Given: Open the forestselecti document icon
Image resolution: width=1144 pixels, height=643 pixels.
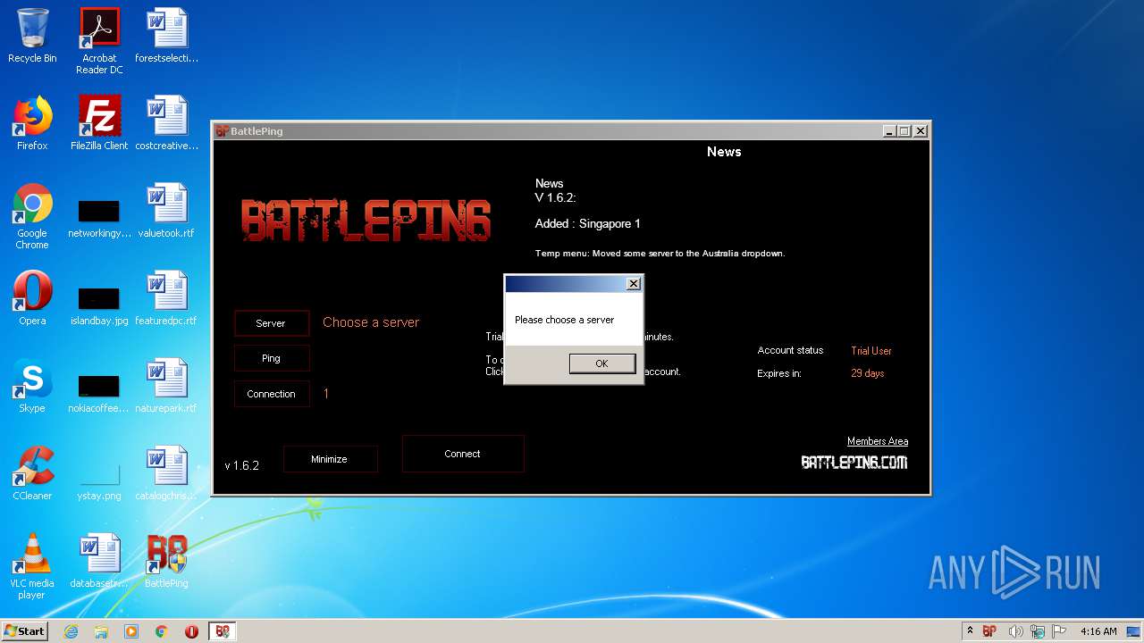Looking at the screenshot, I should 166,36.
